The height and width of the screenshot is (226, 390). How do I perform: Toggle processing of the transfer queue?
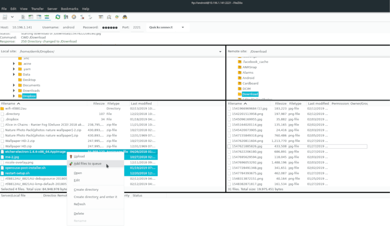coord(66,17)
